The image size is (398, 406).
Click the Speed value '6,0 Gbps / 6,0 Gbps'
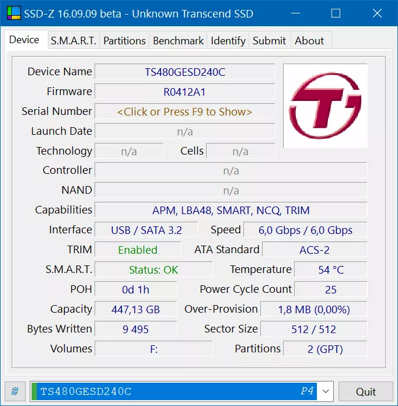305,230
